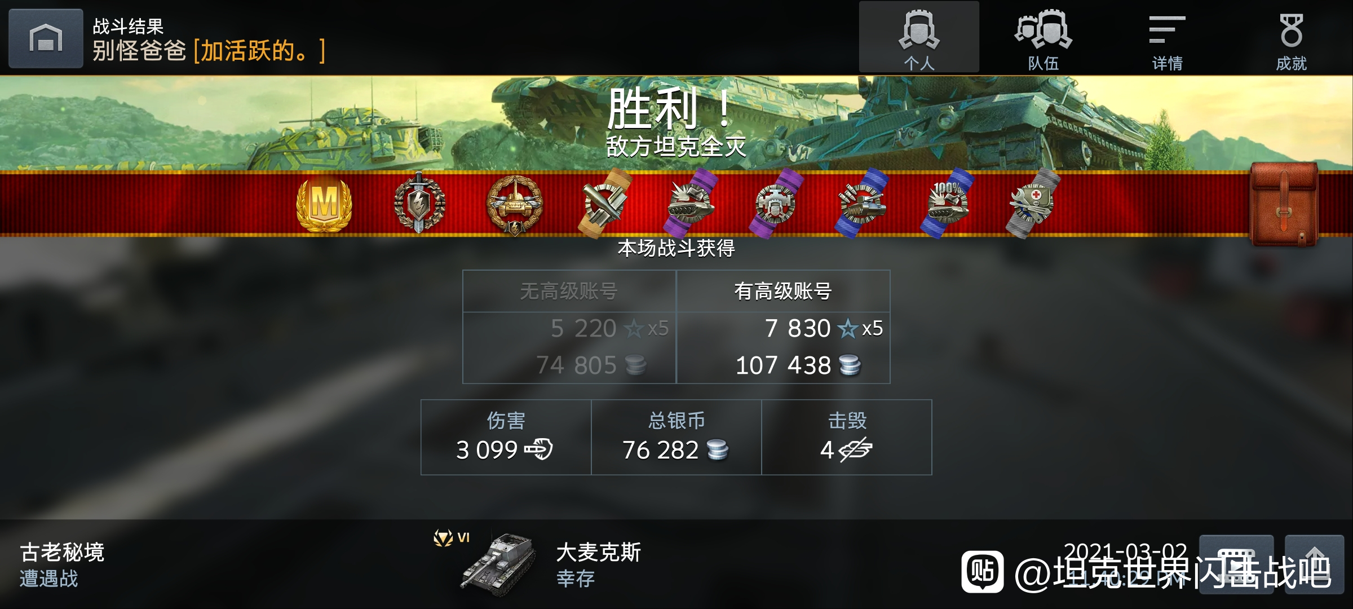1353x609 pixels.
Task: Tap the 100% tank medal
Action: point(948,203)
